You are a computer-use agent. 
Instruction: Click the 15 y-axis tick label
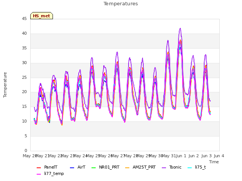pyautogui.click(x=24, y=106)
